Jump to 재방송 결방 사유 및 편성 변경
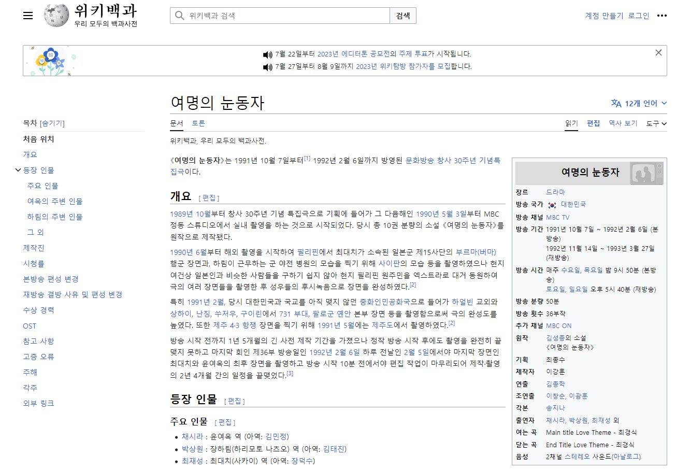 (73, 294)
